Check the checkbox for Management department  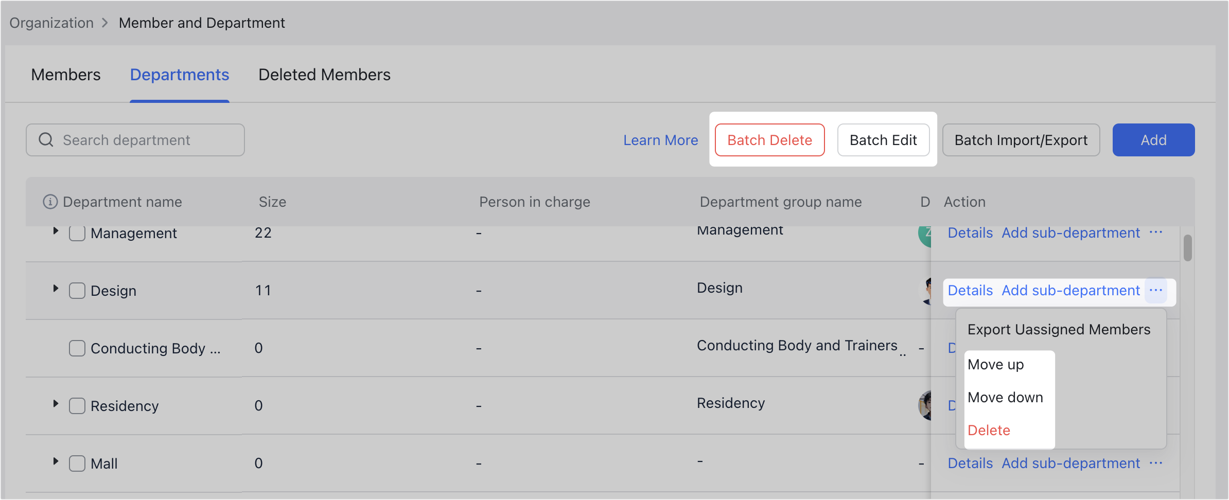(x=77, y=233)
